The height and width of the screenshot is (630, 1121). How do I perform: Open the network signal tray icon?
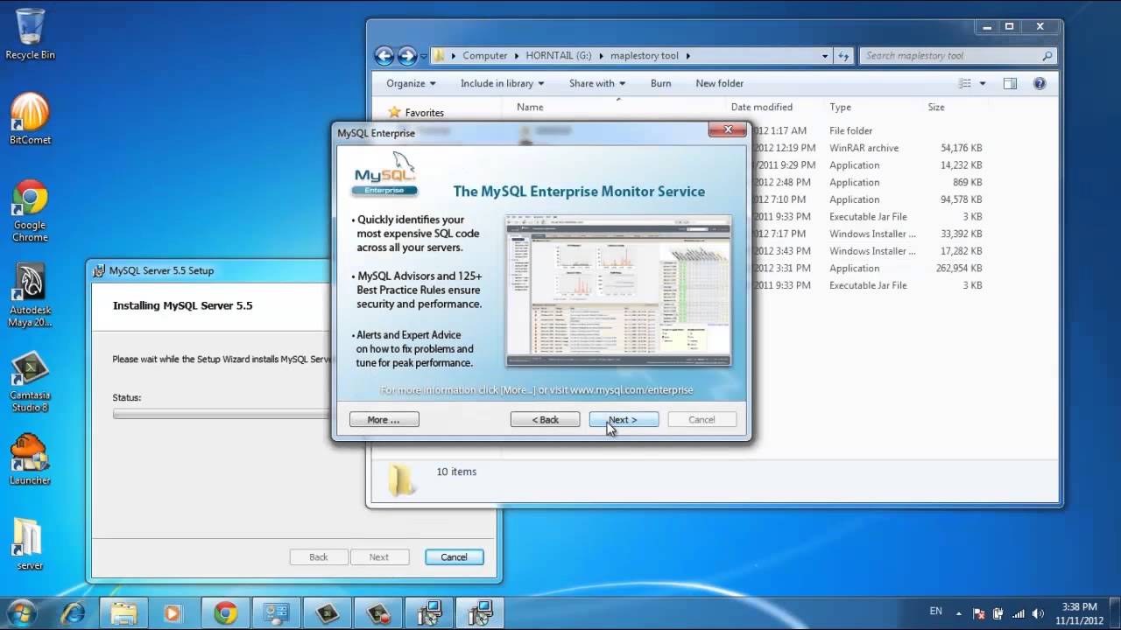coord(1018,613)
